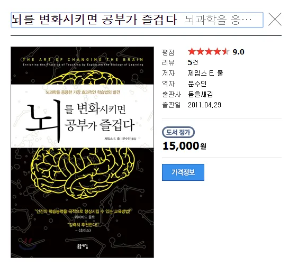289x266 pixels.
Task: Click the publication date 2011.04.29
Action: tap(204, 105)
